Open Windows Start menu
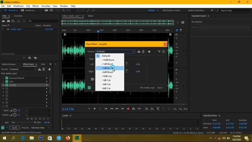Viewport: 252px width, 142px height. click(4, 138)
